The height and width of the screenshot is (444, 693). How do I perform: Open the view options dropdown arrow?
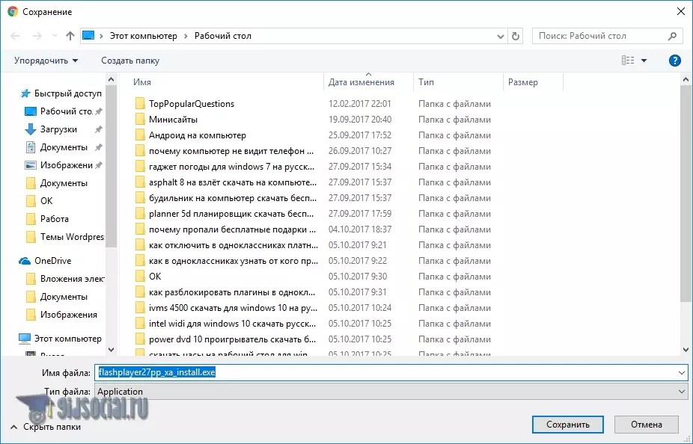pyautogui.click(x=644, y=61)
